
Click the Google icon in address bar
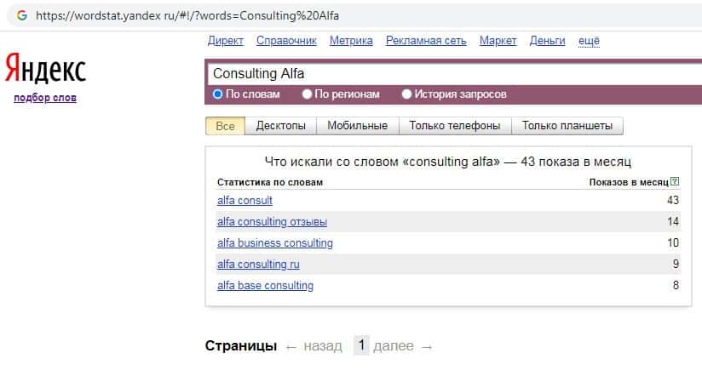(x=21, y=16)
